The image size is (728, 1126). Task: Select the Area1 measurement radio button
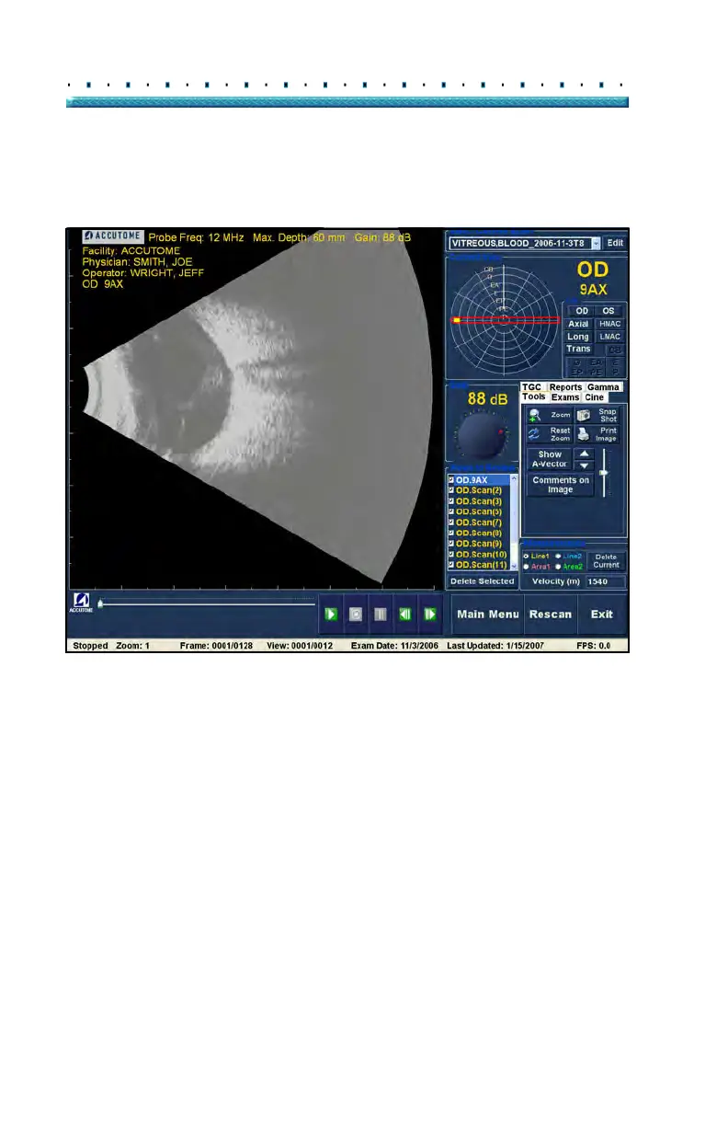click(525, 567)
